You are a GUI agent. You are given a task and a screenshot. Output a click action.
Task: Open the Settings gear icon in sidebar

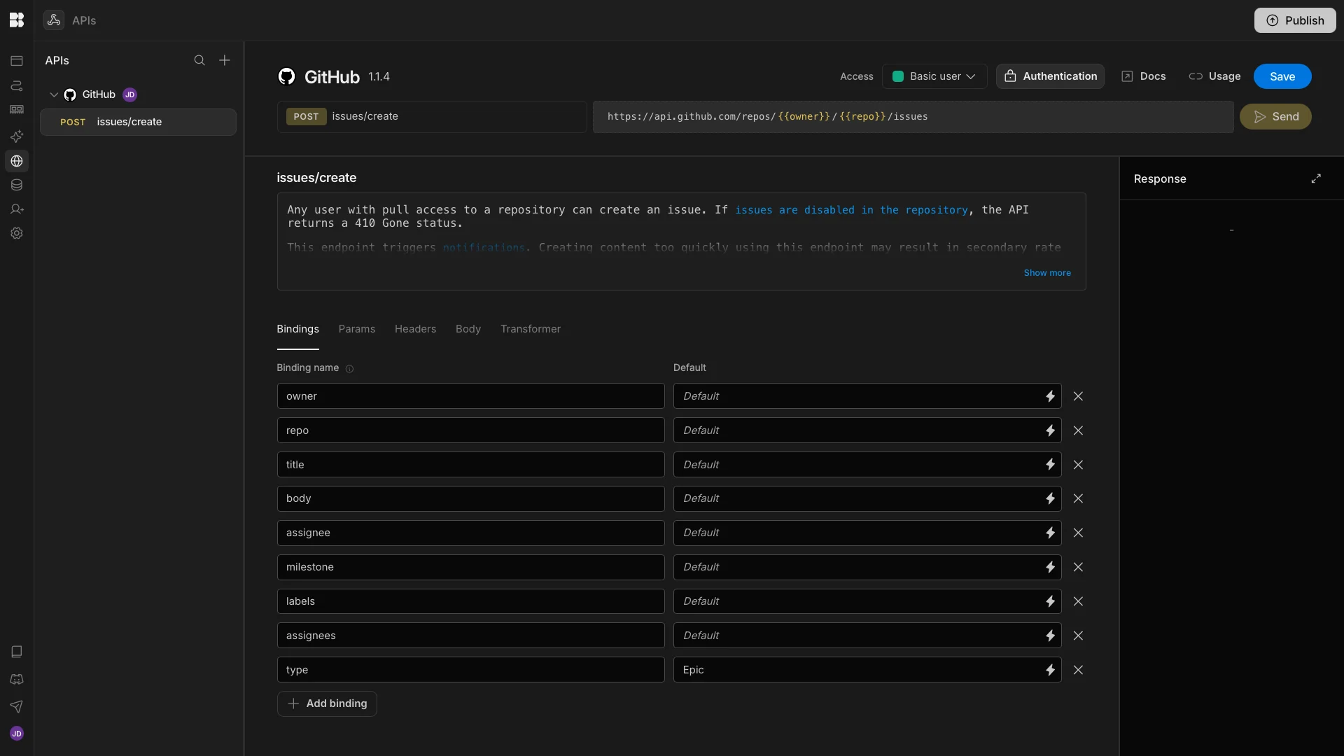click(17, 233)
